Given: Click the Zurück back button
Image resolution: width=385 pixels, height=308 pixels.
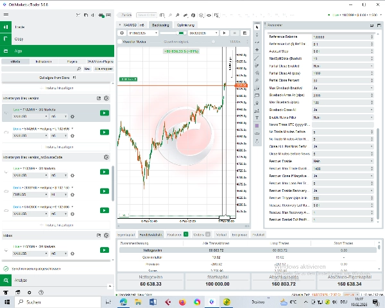Looking at the screenshot, I should point(126,15).
